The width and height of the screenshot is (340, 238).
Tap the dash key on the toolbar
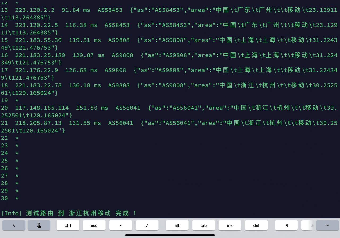121,225
